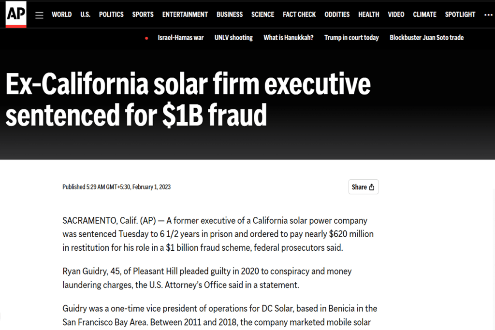Open the What is Hanukkah? article

(x=289, y=38)
